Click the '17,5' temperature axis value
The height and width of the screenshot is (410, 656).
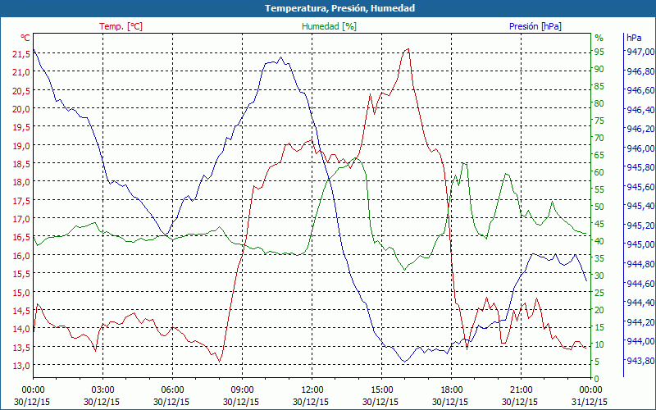coord(21,200)
